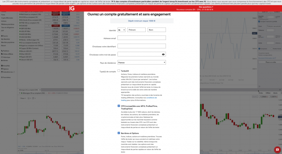Open the title dropdown showing M.

tap(121, 30)
